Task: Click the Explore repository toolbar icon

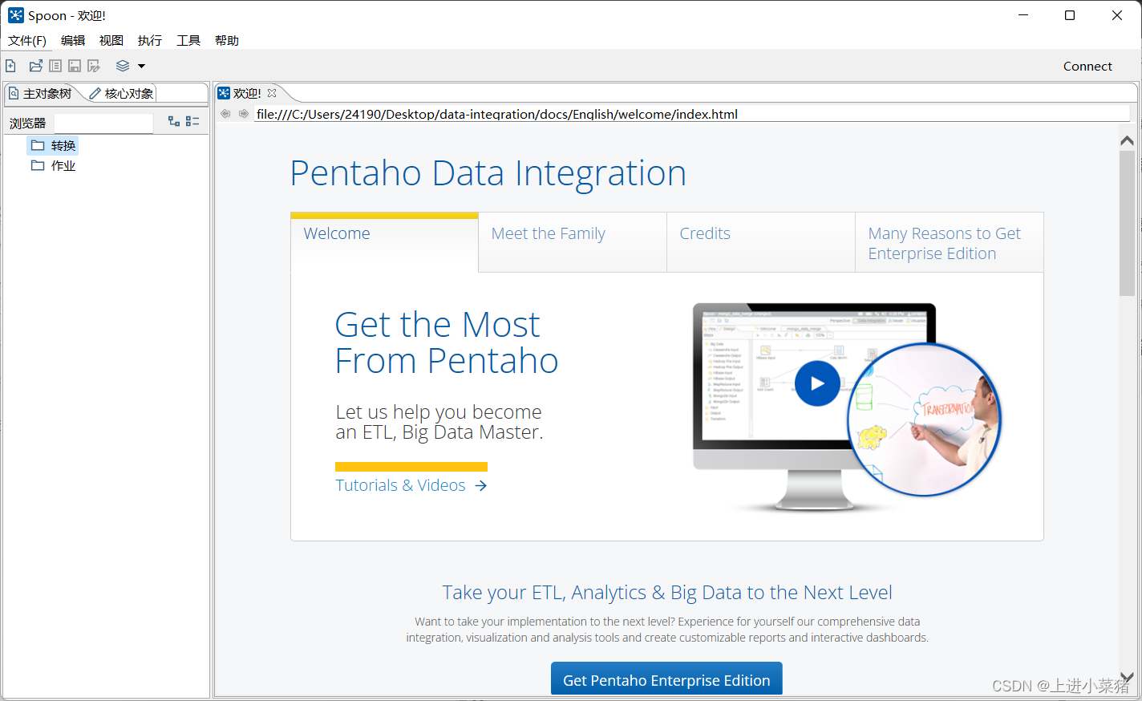Action: click(x=55, y=66)
